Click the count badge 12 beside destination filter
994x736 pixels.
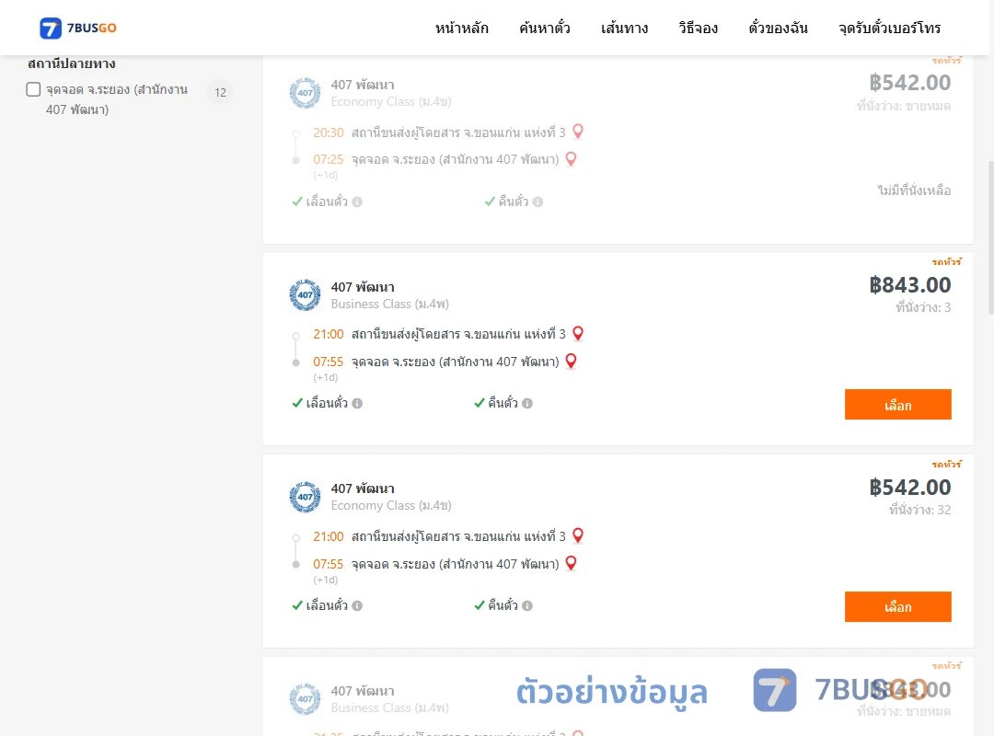[x=220, y=93]
